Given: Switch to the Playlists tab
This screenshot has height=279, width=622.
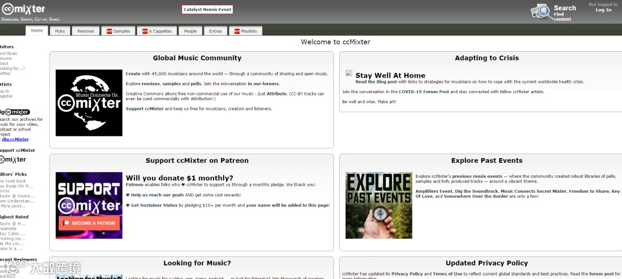Looking at the screenshot, I should 245,31.
